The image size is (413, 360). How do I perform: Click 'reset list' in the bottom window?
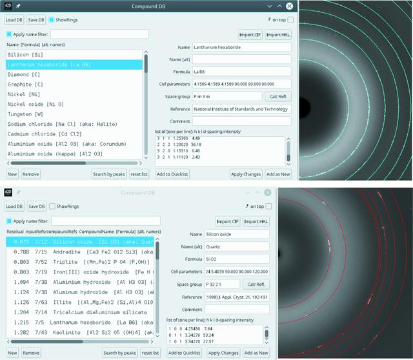click(x=150, y=353)
